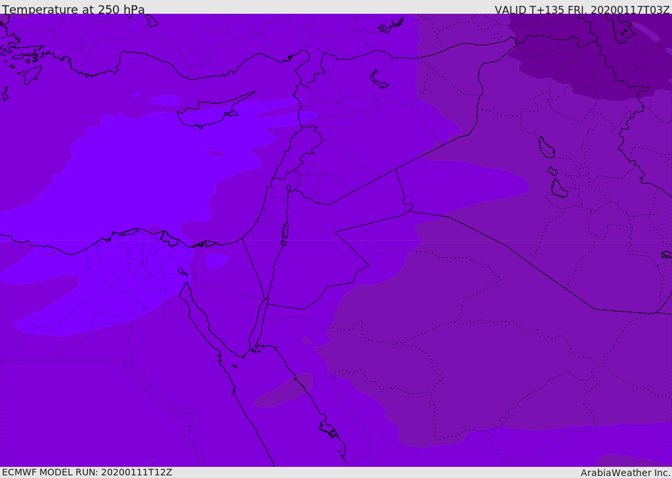Click the 'Temperature at 250 hPa' title text
The height and width of the screenshot is (478, 672).
(73, 9)
